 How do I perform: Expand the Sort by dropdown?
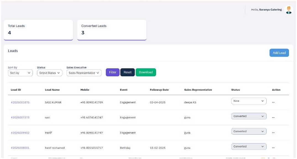[x=20, y=73]
